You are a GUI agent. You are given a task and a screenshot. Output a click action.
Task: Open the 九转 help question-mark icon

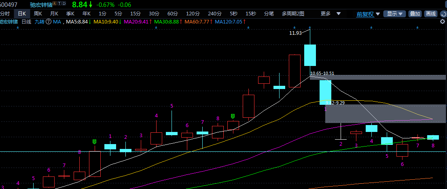click(49, 22)
